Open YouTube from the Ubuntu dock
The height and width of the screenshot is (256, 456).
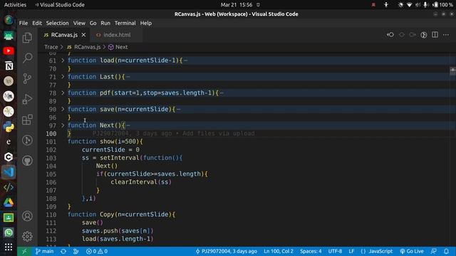9,51
